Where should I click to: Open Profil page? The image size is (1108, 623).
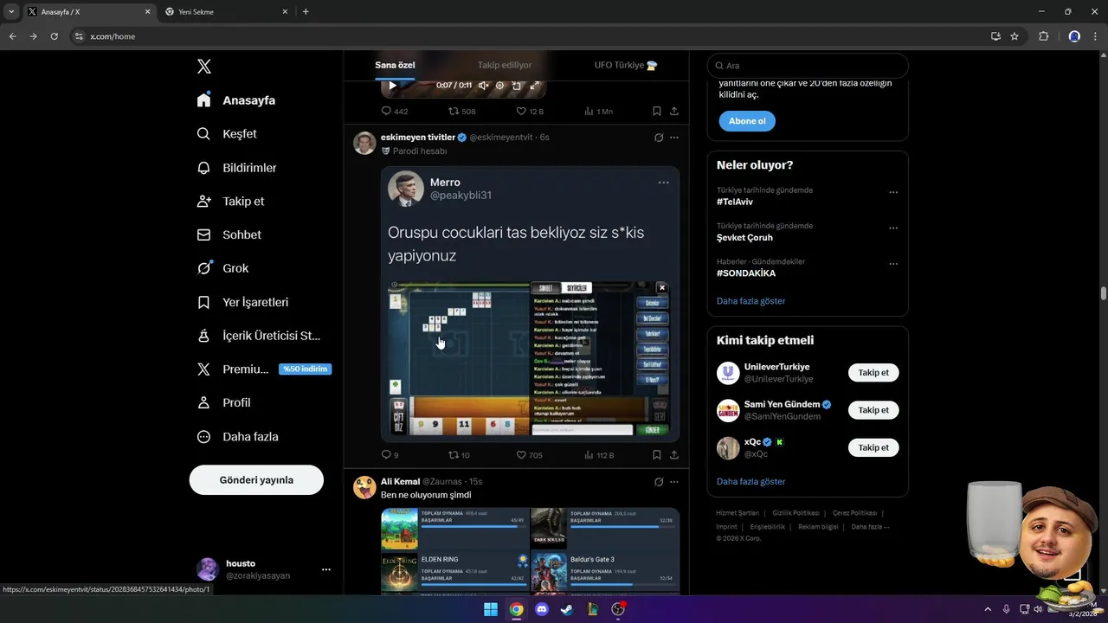[223, 402]
